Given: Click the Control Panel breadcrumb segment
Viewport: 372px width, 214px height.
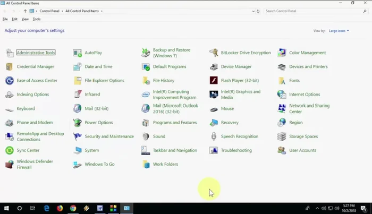Looking at the screenshot, I should tap(49, 11).
